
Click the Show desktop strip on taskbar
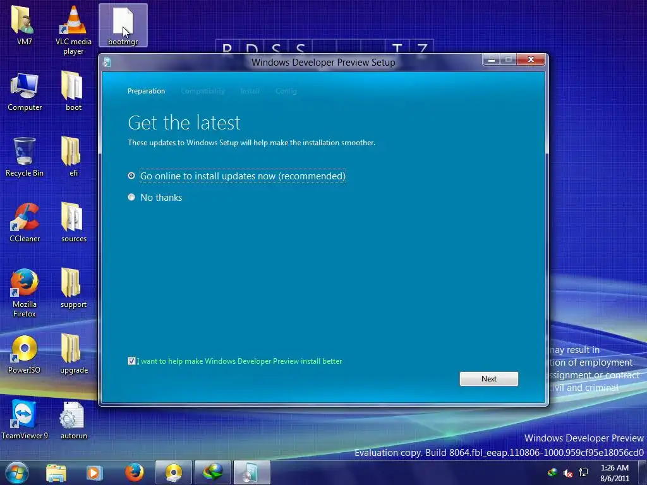642,473
